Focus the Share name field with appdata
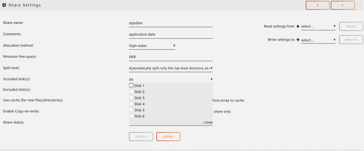Screen dimensions: 364x151 pyautogui.click(x=171, y=23)
